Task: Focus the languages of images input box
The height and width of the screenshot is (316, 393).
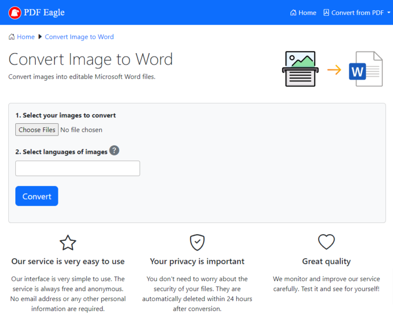Action: (78, 168)
